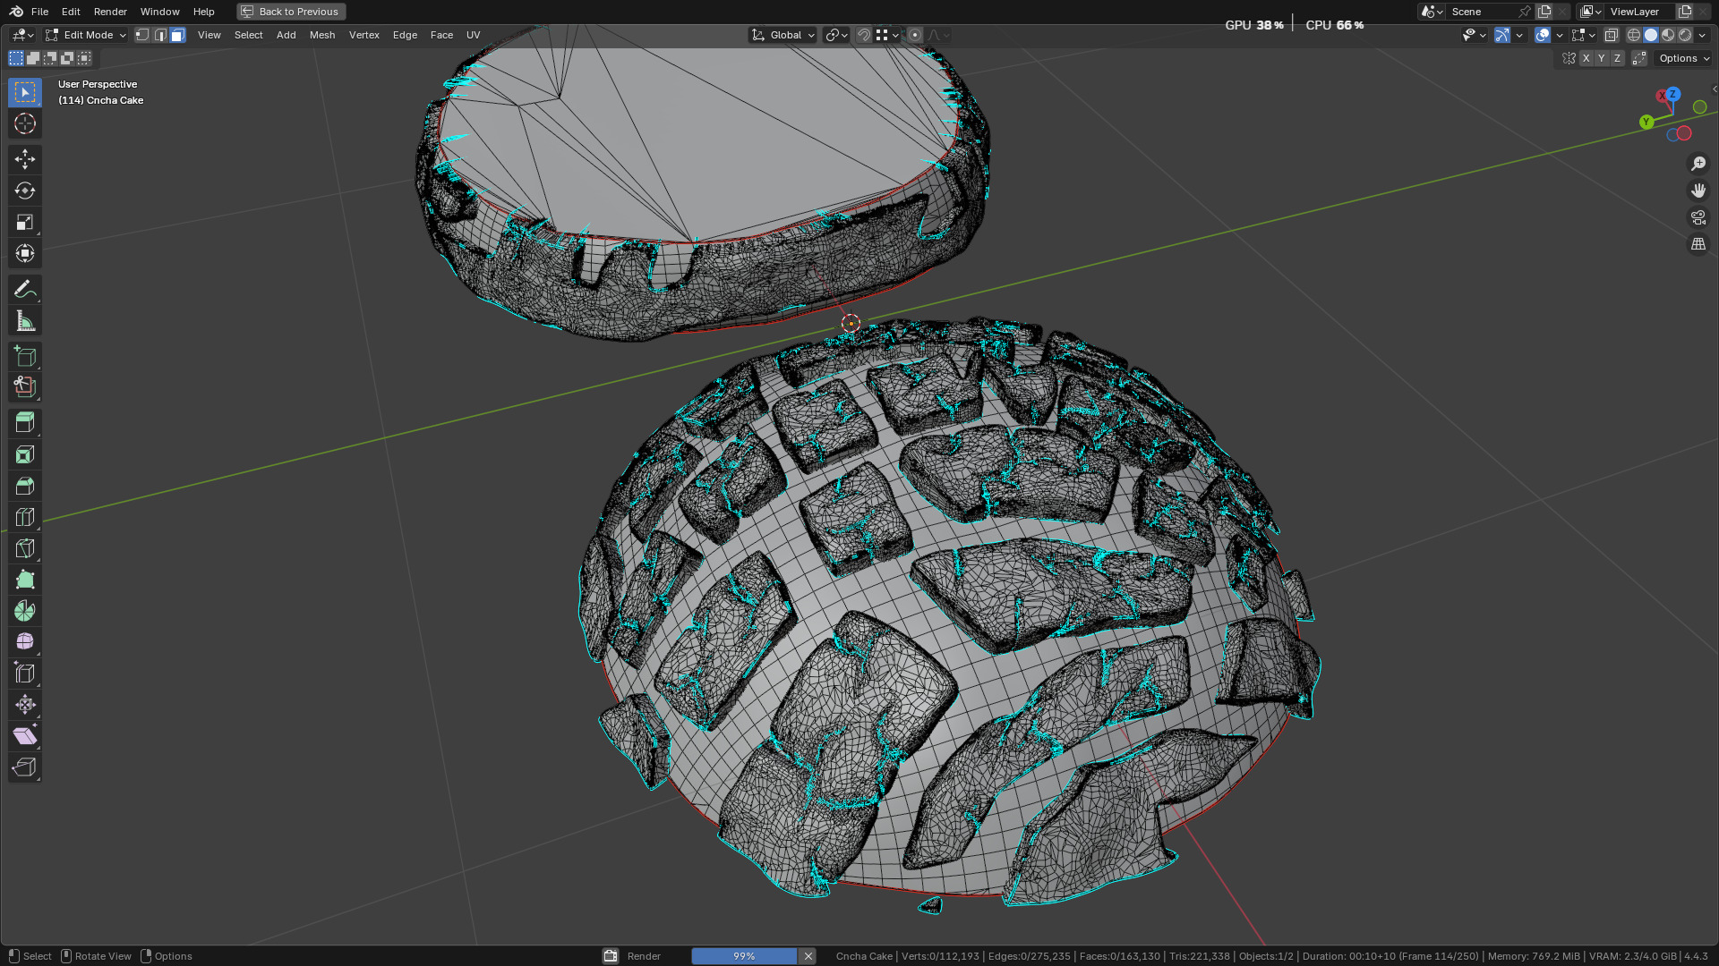The width and height of the screenshot is (1719, 966).
Task: Select the Smooth vertices tool
Action: pos(25,642)
